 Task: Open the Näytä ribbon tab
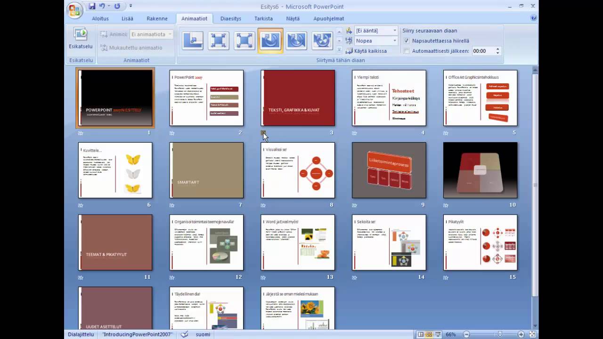click(x=293, y=18)
